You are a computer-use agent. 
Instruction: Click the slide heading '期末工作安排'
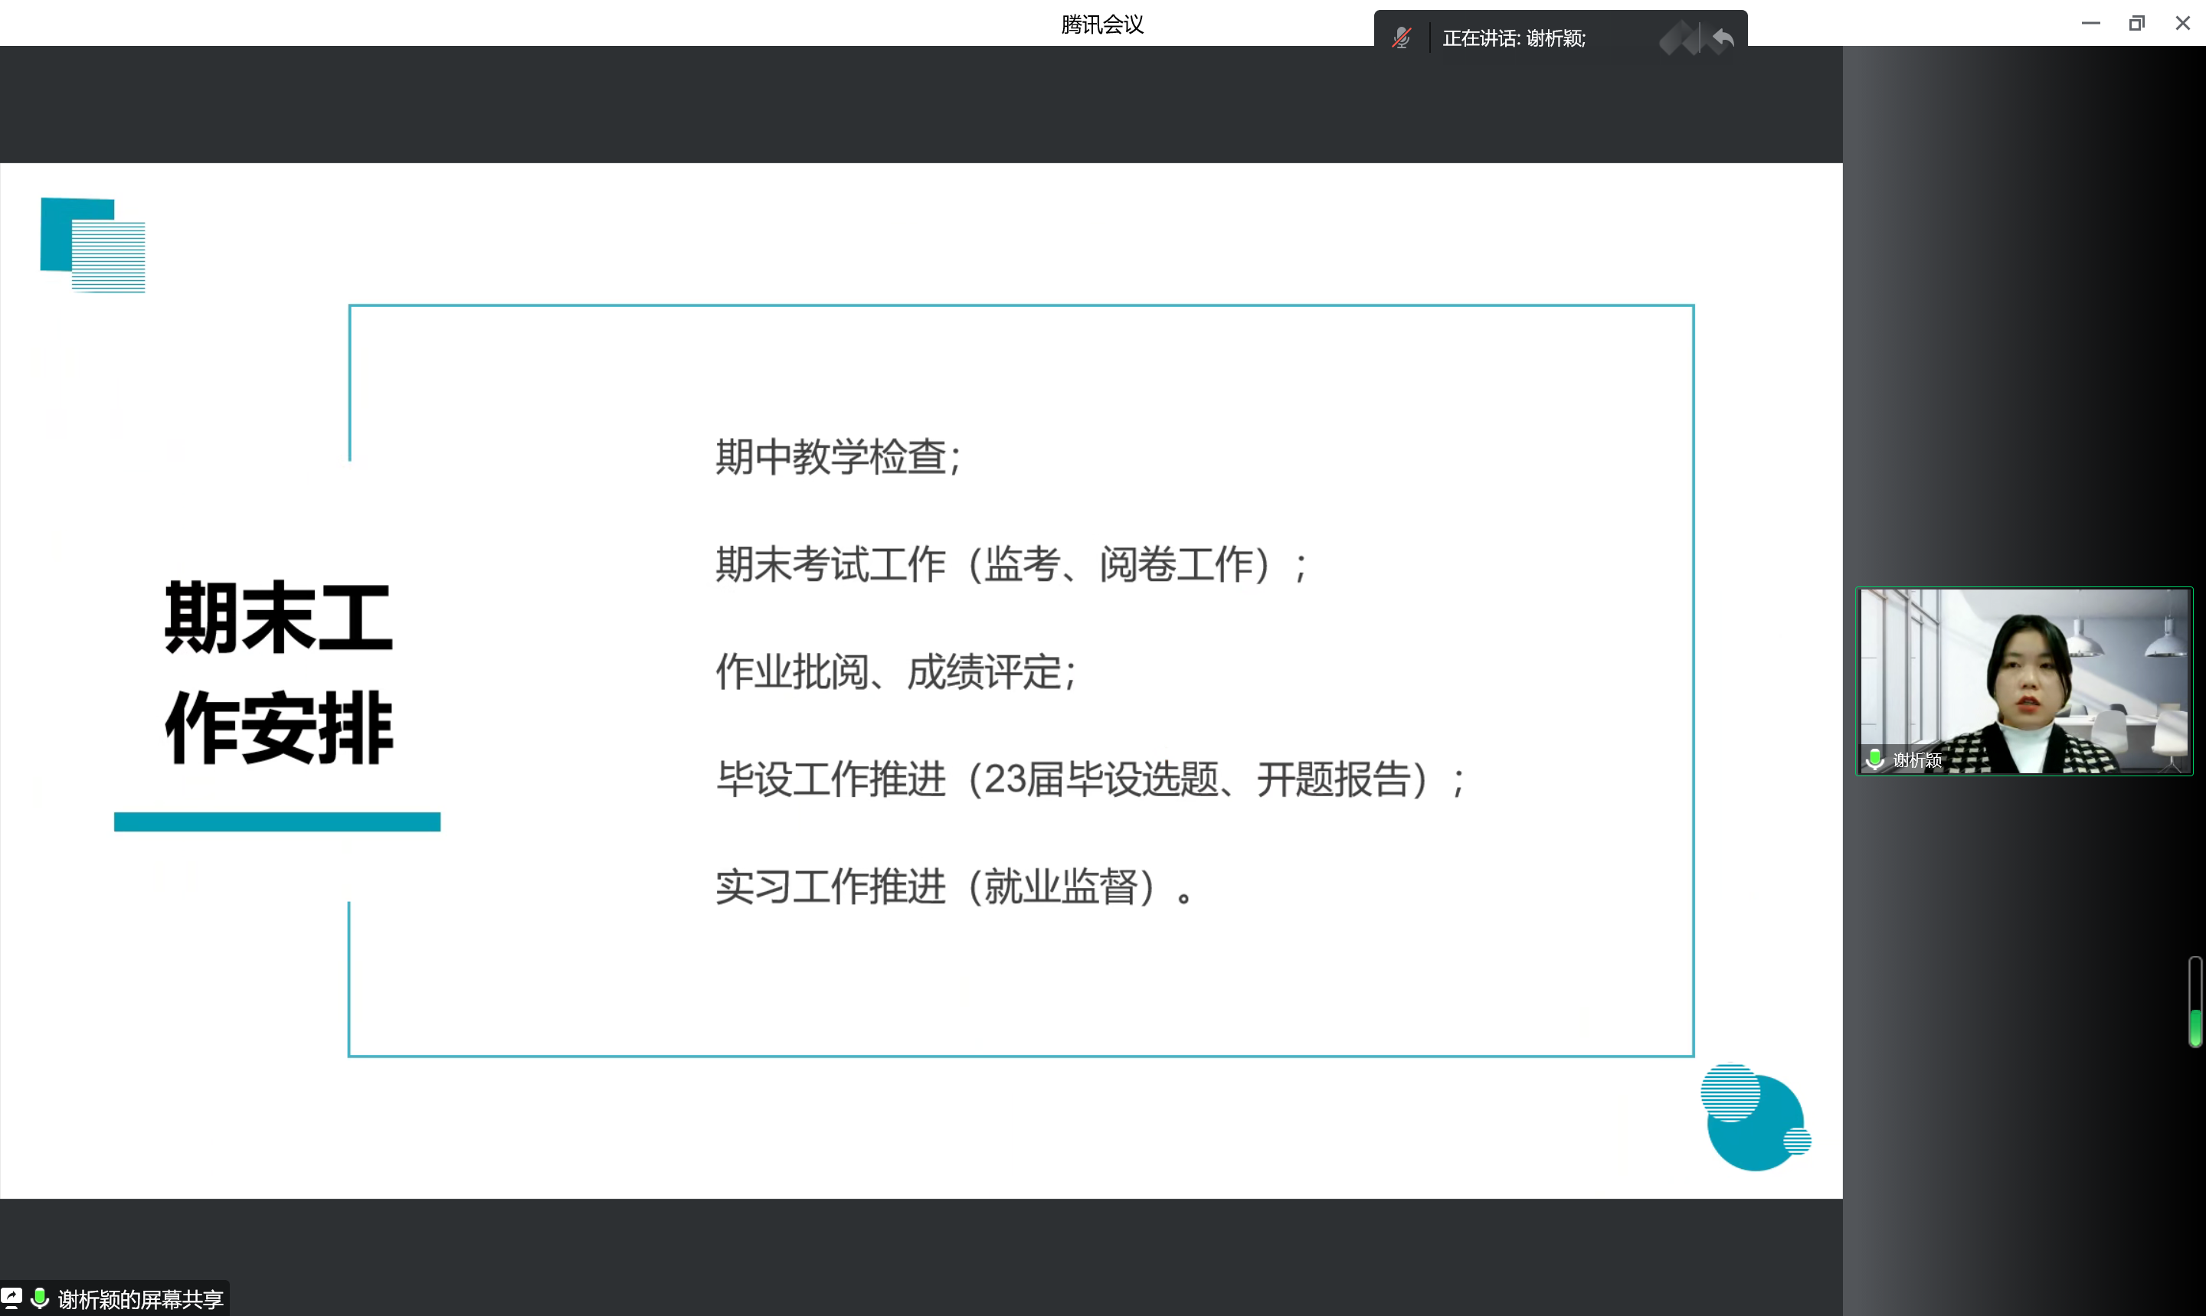point(279,672)
